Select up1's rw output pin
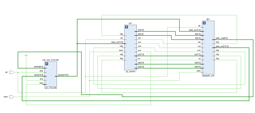255x113 pixels. click(x=139, y=59)
